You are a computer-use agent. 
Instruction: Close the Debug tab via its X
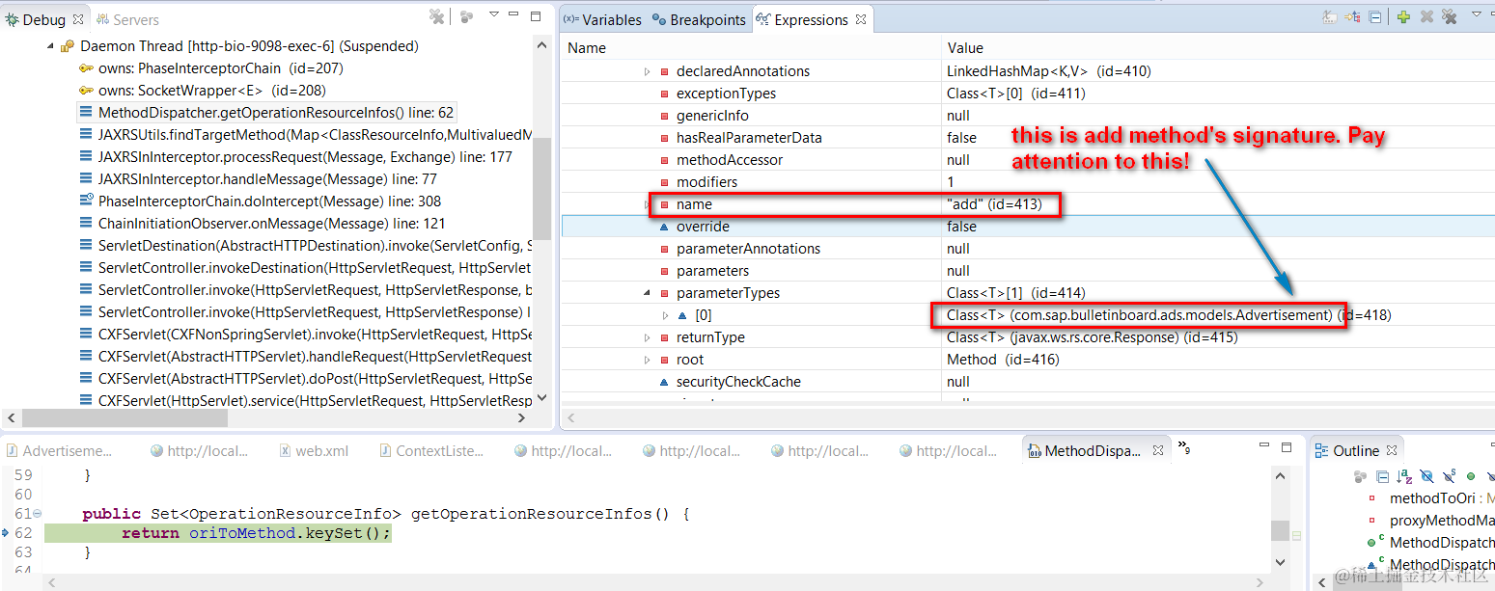(78, 18)
